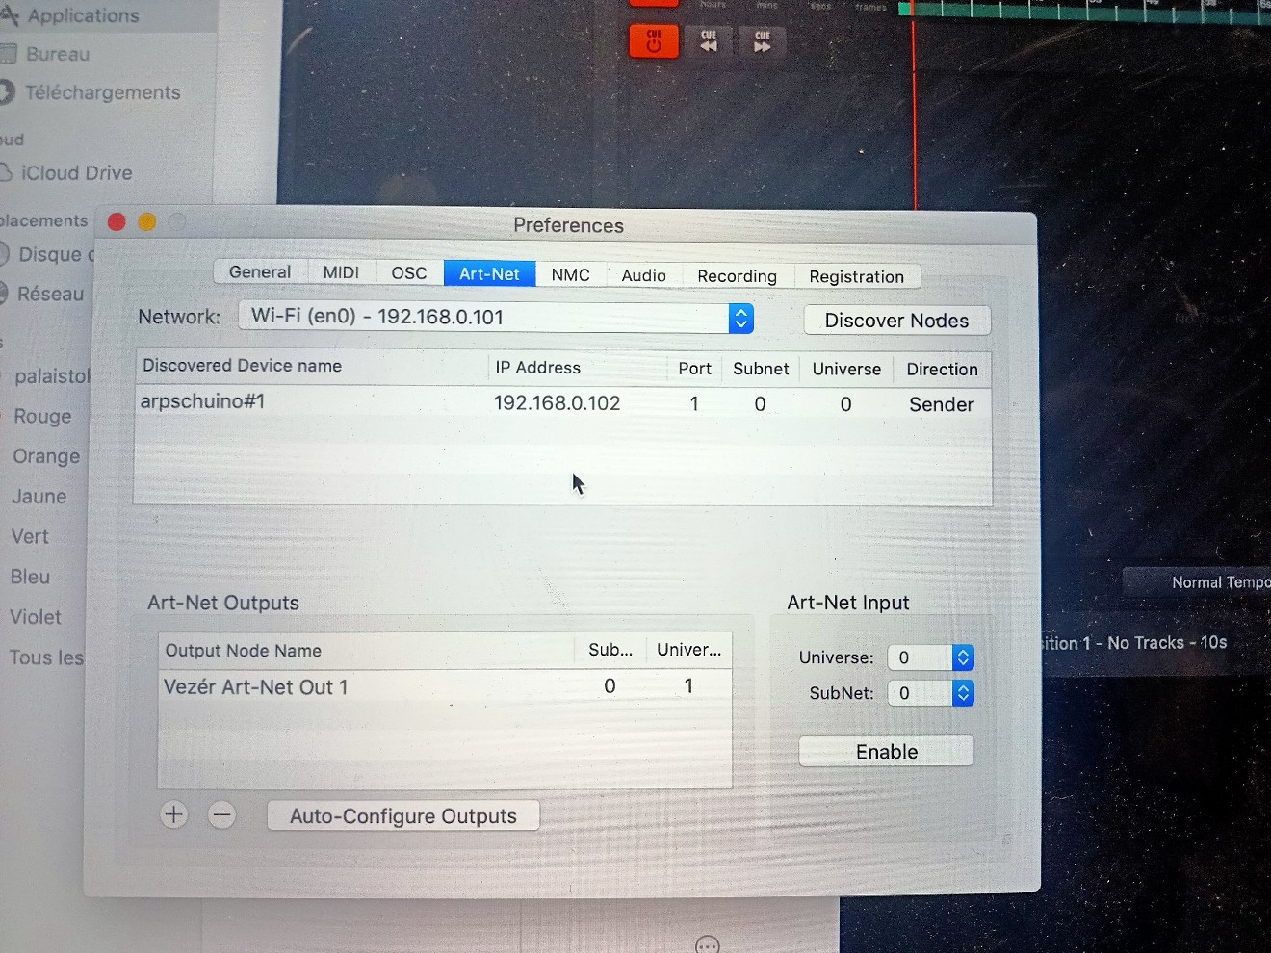Open the Art-Net Input SubNet dropdown

[x=930, y=693]
